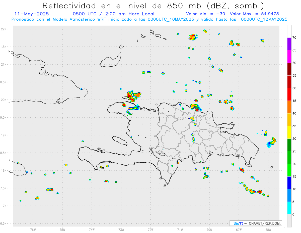Click the colorbar label '70'

295,38
